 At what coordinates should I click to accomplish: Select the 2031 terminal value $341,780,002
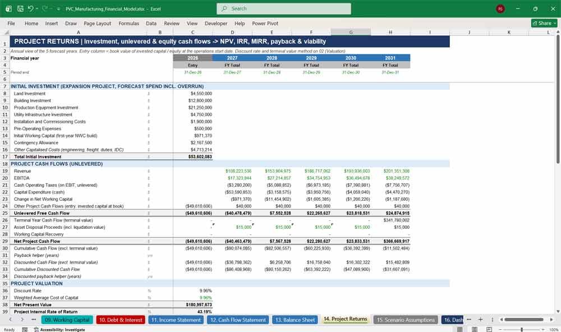coord(390,220)
